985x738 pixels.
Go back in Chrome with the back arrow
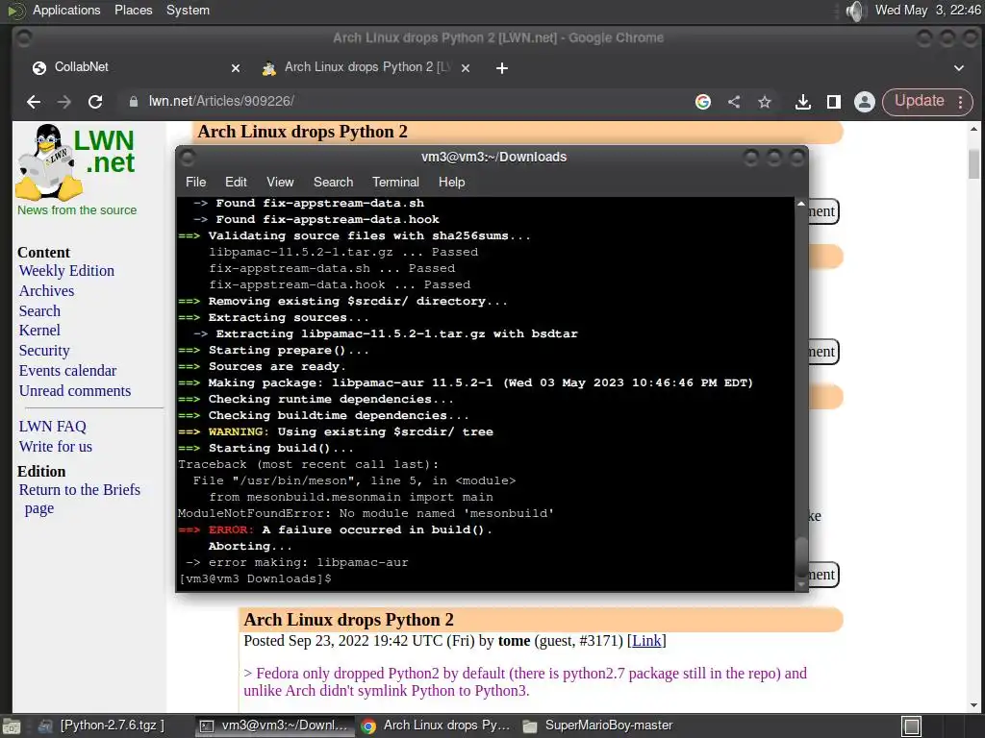pyautogui.click(x=34, y=102)
